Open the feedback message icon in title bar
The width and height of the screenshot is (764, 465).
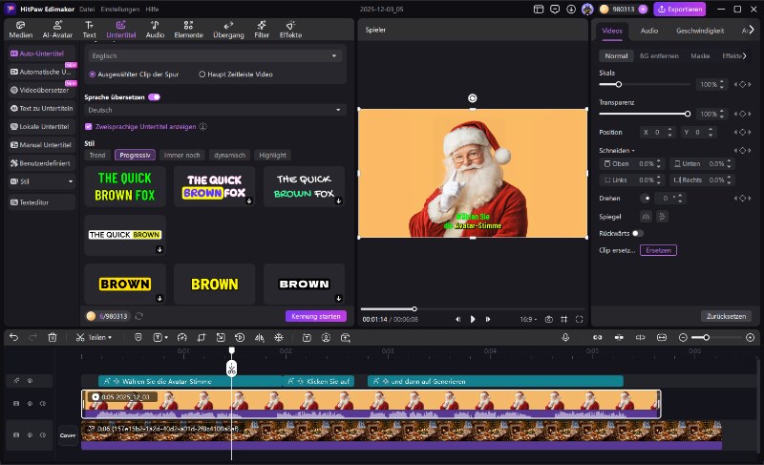tap(555, 10)
